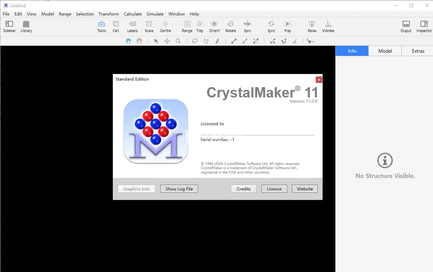Click the Credits button

point(244,189)
